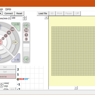Click the +Z up arrow
Image resolution: width=95 pixels, height=95 pixels.
tap(26, 25)
